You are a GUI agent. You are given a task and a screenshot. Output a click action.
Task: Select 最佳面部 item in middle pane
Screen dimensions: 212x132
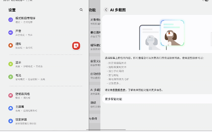pos(95,34)
